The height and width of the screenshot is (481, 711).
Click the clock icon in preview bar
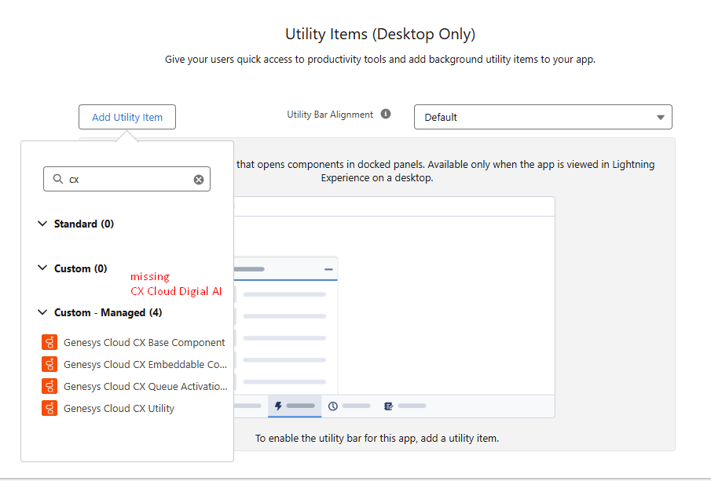[x=333, y=406]
